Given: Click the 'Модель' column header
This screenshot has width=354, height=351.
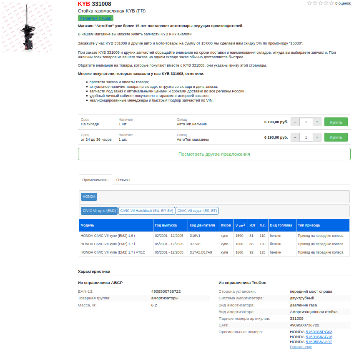Looking at the screenshot, I should click(116, 225).
